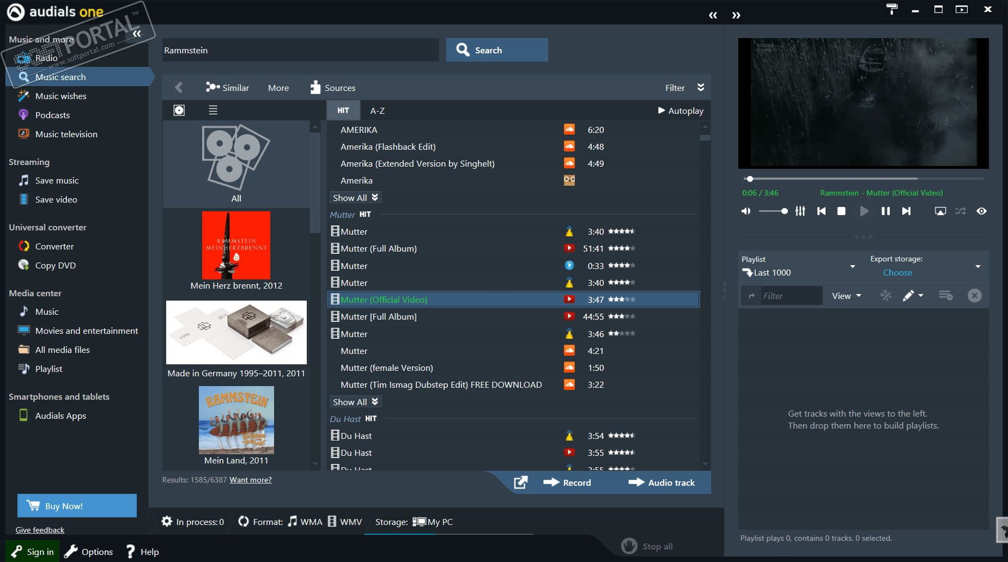1008x562 pixels.
Task: Collapse the left navigation sidebar
Action: [x=137, y=34]
